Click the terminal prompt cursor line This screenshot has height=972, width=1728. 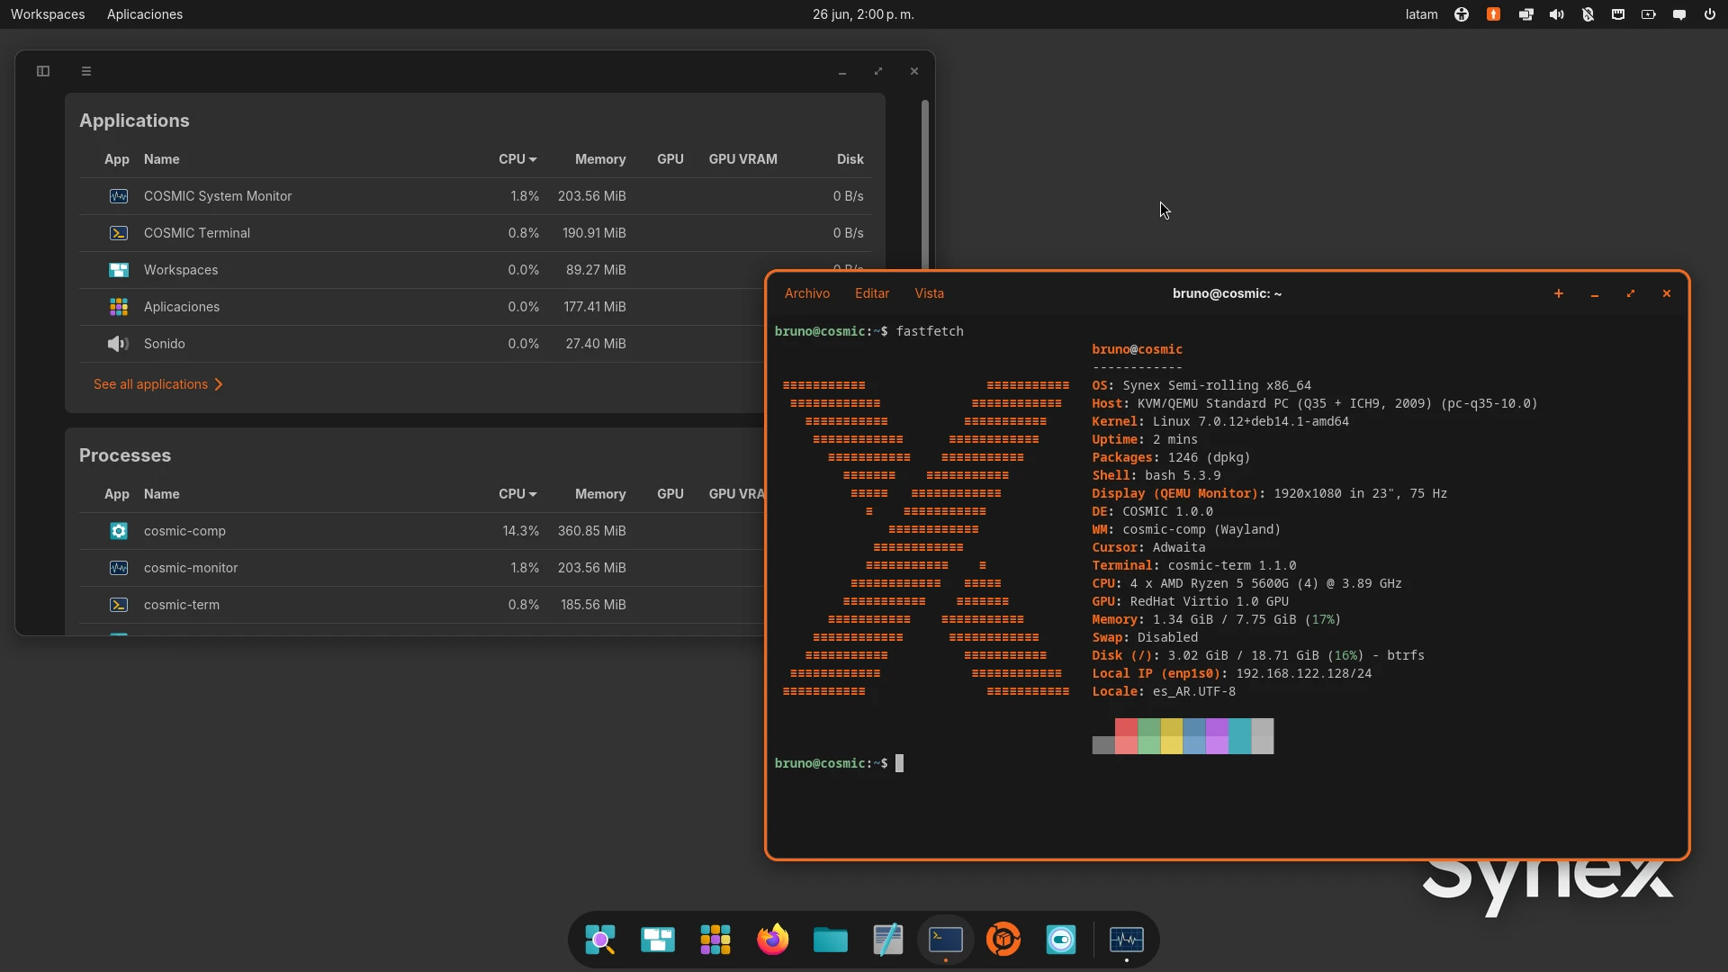(899, 763)
